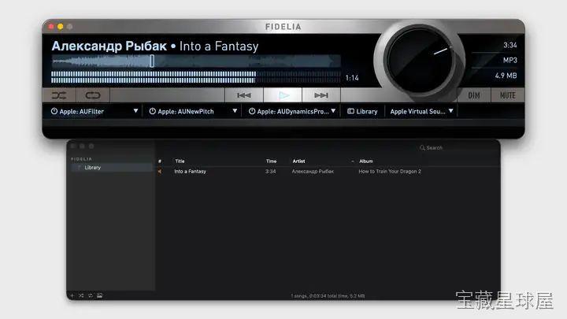Open the Apple: AUNewPitch dropdown arrow
This screenshot has height=319, width=567.
(235, 111)
